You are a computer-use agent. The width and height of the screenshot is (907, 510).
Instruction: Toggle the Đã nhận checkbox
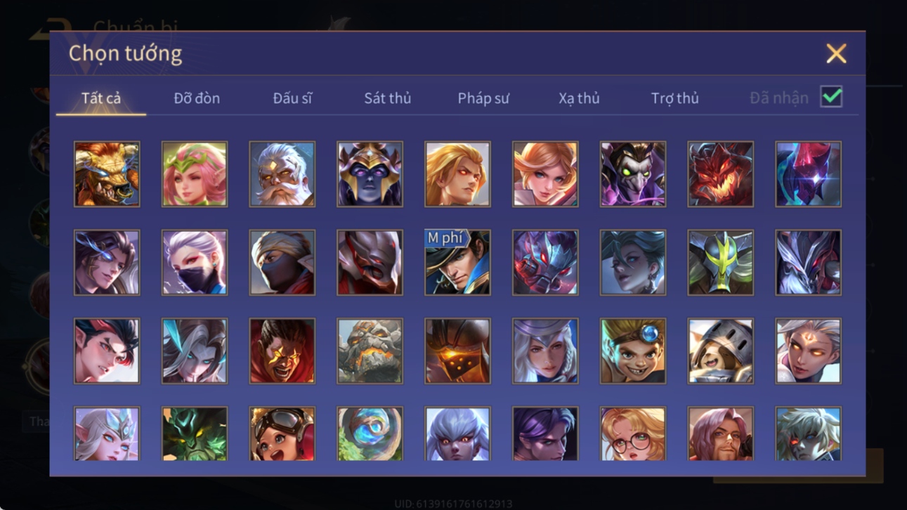click(x=831, y=97)
